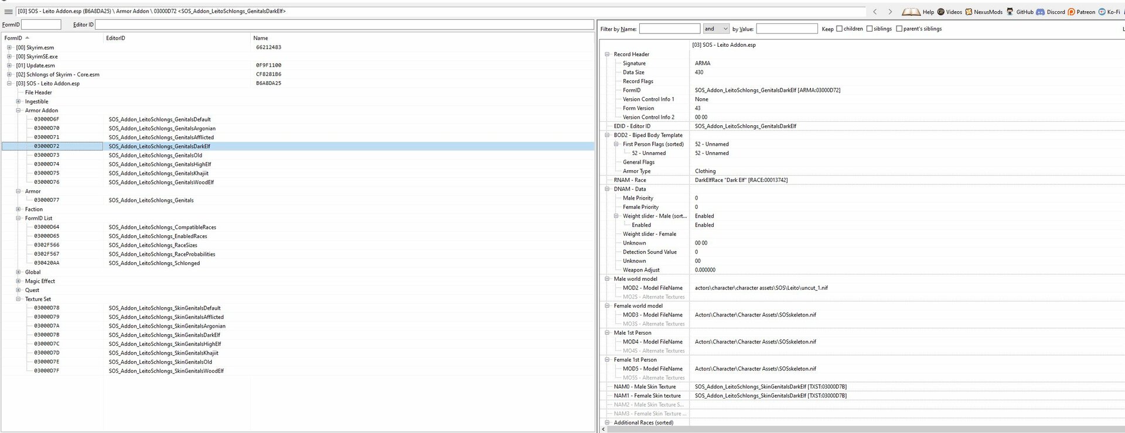The width and height of the screenshot is (1125, 433).
Task: Select record 03000D76 GenitalsWoodElf
Action: pos(298,183)
